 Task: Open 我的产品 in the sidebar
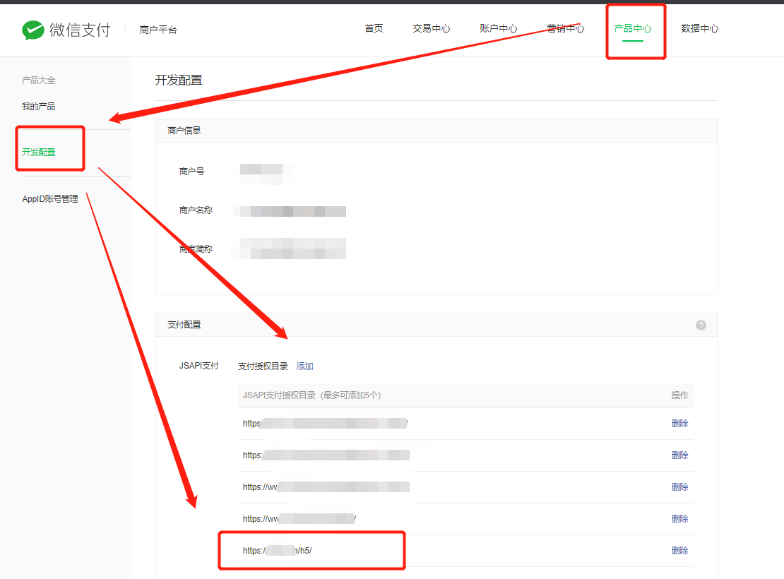point(39,107)
